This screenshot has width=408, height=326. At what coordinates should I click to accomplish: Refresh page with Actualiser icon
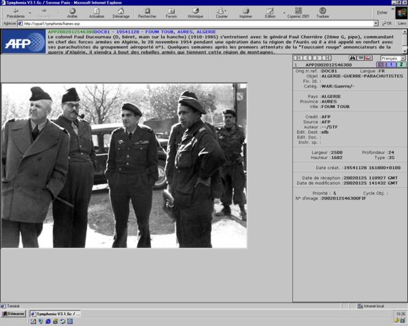click(97, 12)
